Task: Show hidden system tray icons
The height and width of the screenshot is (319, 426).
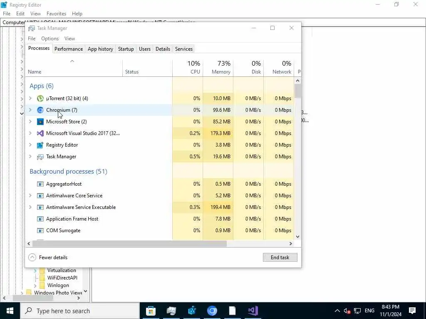Action: (337, 311)
